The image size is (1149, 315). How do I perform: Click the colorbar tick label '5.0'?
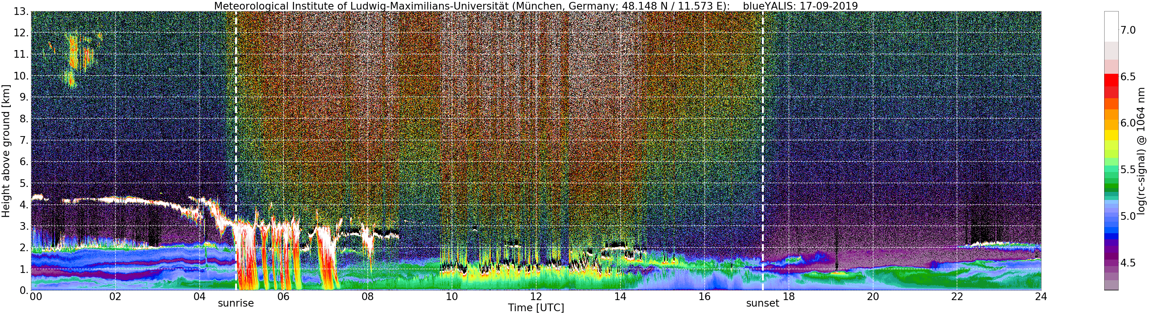[1128, 216]
